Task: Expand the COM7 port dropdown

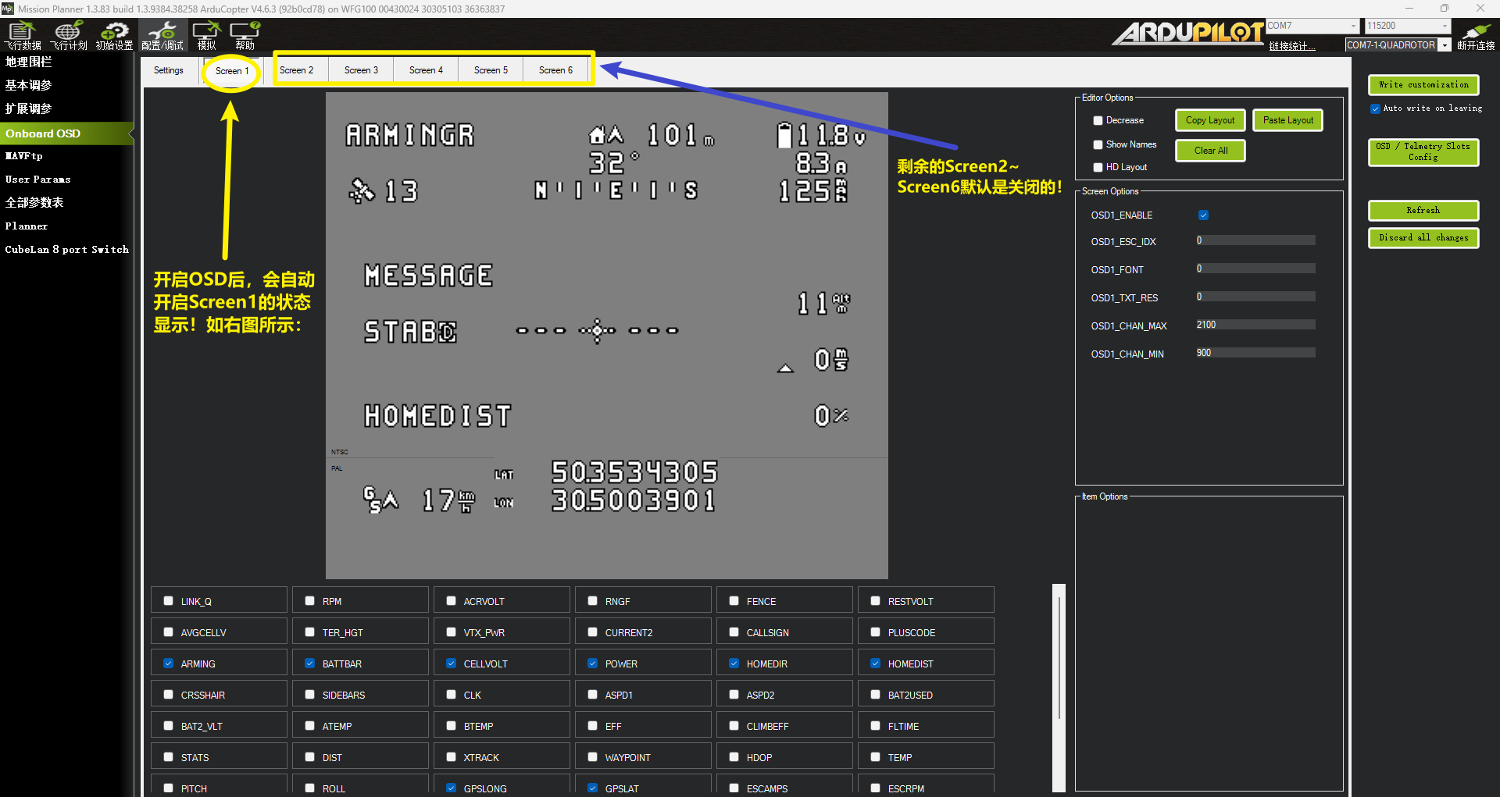Action: [x=1353, y=26]
